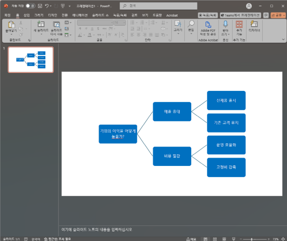Open the File (파일) menu tab
Image resolution: width=287 pixels, height=241 pixels.
7,15
